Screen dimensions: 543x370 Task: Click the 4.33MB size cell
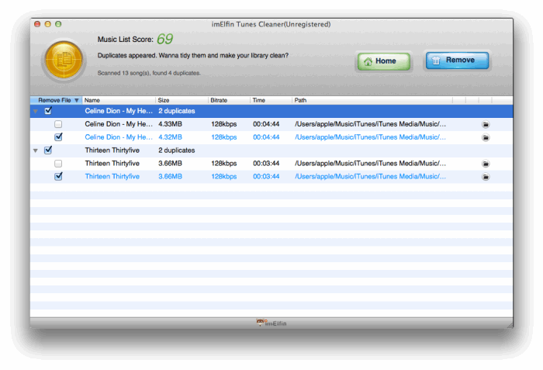[x=170, y=124]
